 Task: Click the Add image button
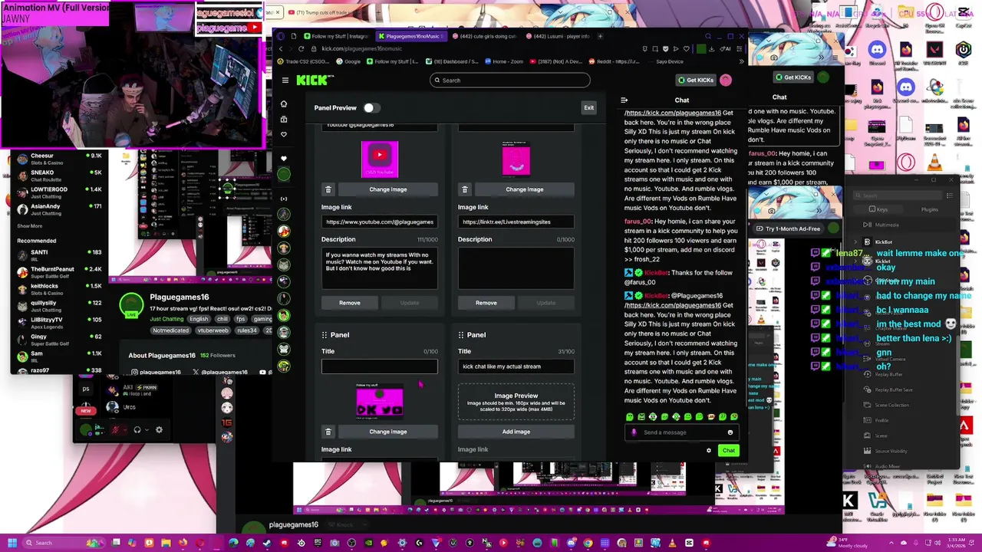[516, 432]
